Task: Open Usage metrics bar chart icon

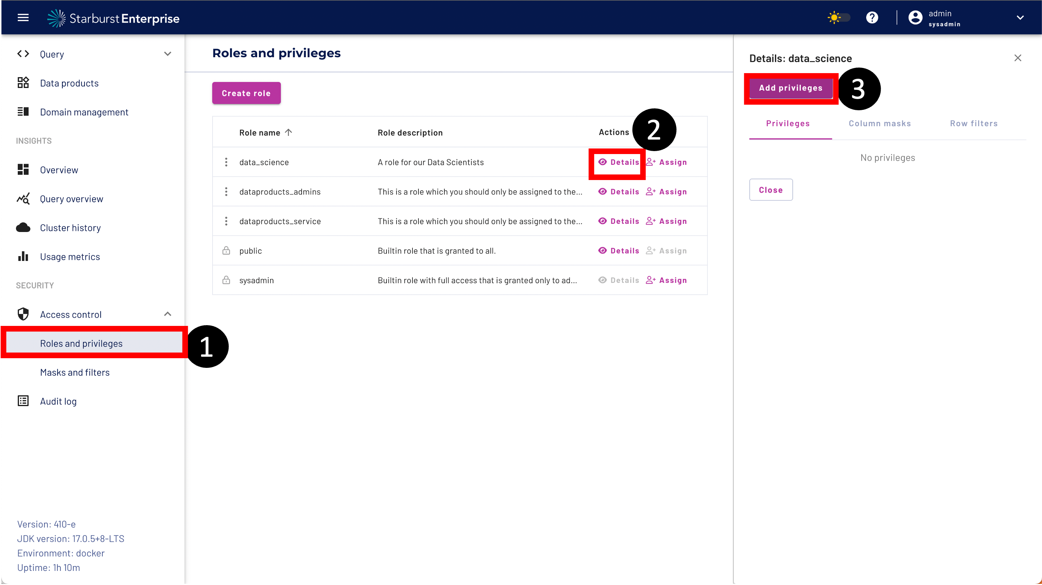Action: click(23, 256)
